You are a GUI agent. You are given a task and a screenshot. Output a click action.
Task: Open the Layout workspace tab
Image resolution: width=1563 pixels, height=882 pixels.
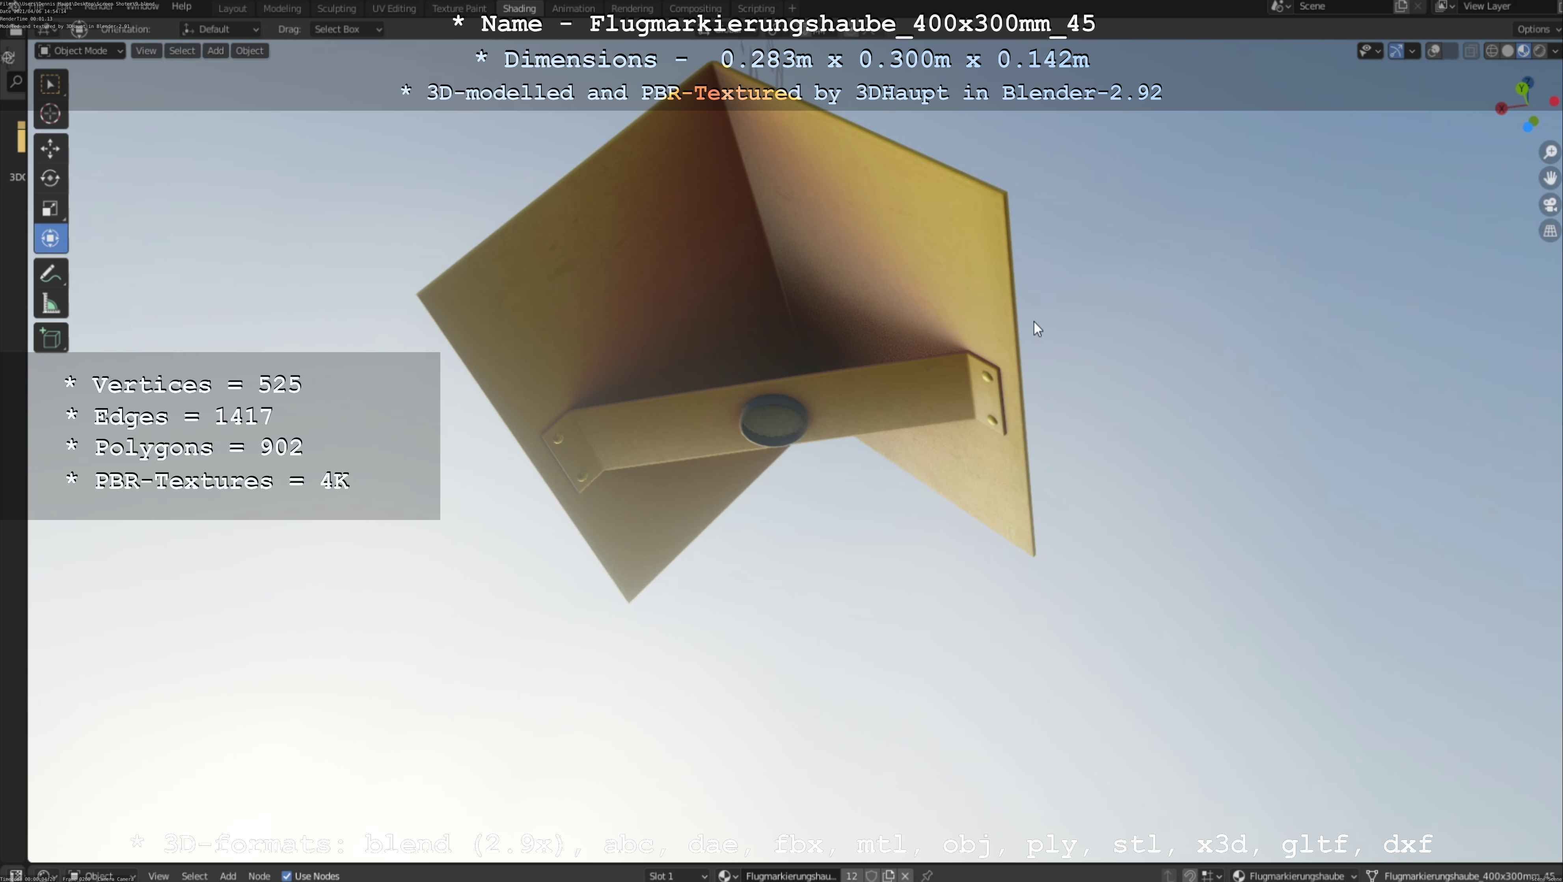click(x=233, y=9)
